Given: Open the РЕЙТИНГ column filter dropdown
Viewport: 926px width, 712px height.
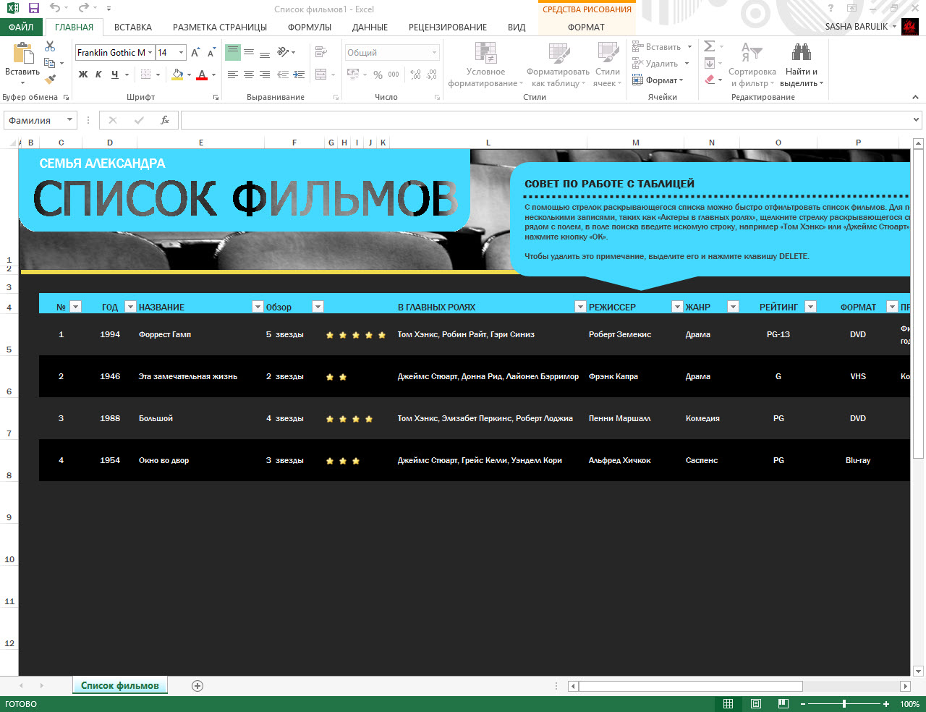Looking at the screenshot, I should [810, 307].
